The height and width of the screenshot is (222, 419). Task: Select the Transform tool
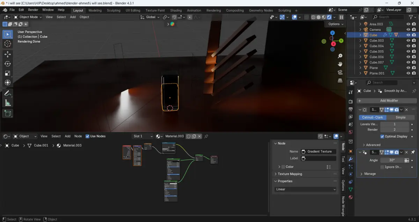click(8, 83)
